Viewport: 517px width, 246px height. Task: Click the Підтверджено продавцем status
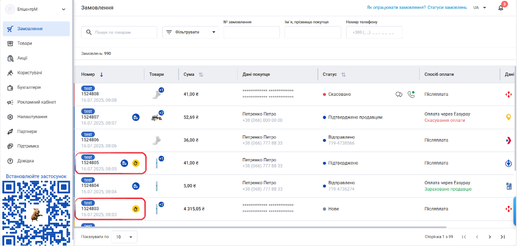click(x=355, y=117)
